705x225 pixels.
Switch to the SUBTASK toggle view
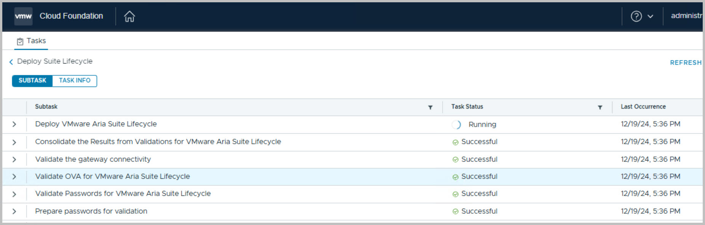(32, 81)
